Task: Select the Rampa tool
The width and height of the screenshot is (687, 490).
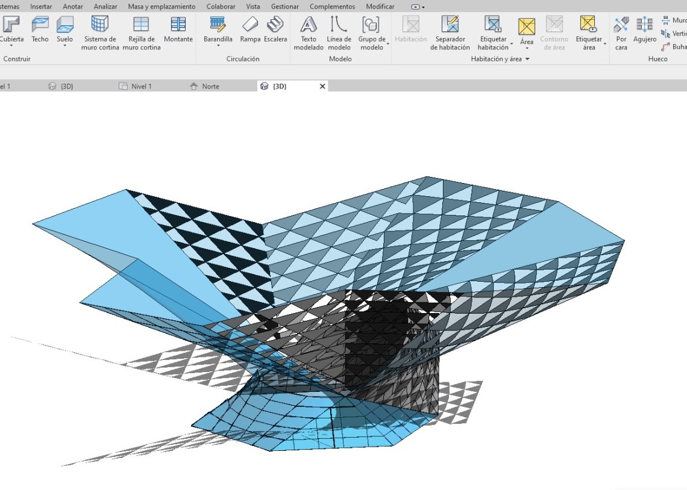Action: (249, 29)
